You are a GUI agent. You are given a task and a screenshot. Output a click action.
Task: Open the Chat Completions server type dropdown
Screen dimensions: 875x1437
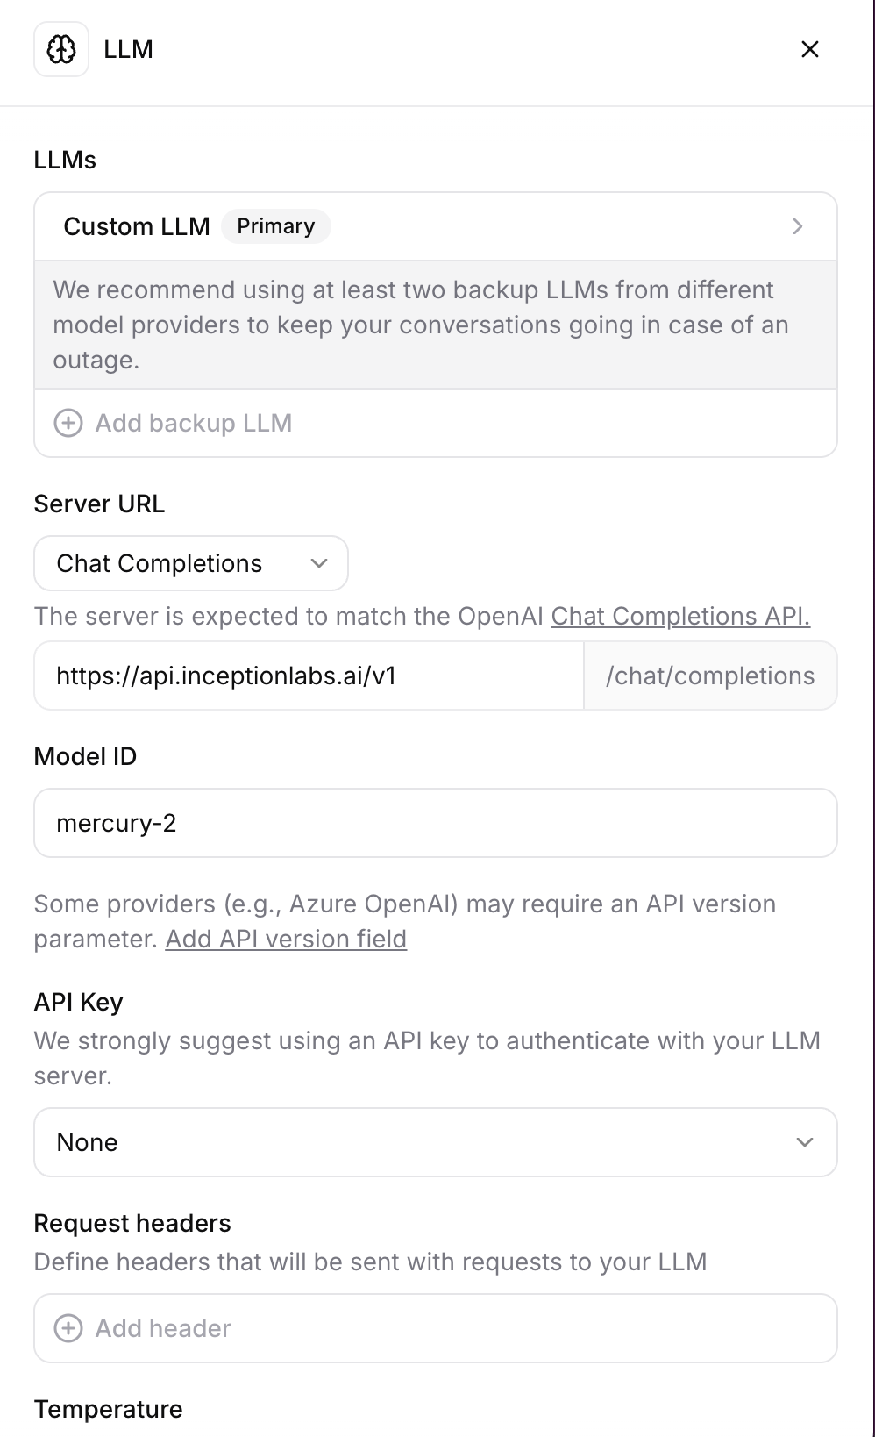(191, 563)
